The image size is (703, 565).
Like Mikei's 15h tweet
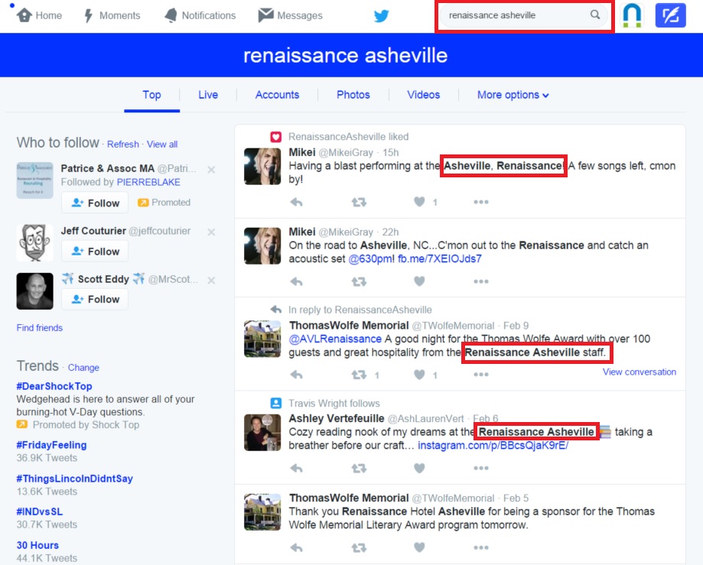click(x=419, y=202)
